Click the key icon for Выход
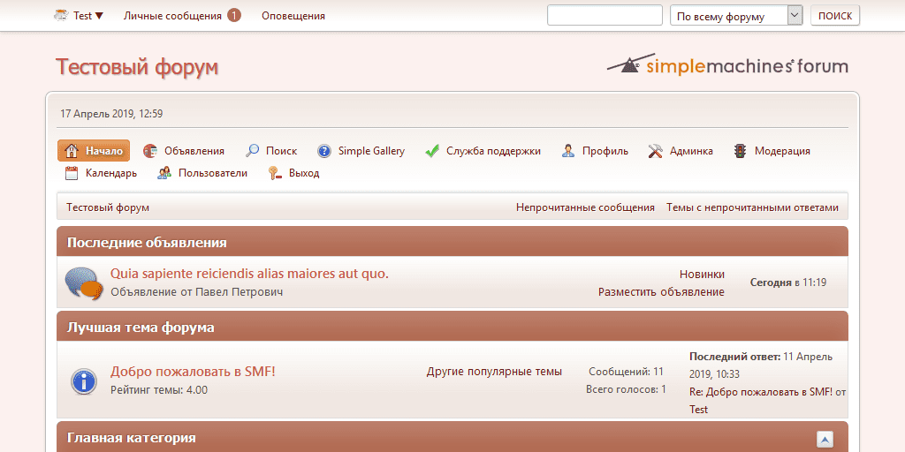Viewport: 905px width, 452px height. pyautogui.click(x=275, y=173)
